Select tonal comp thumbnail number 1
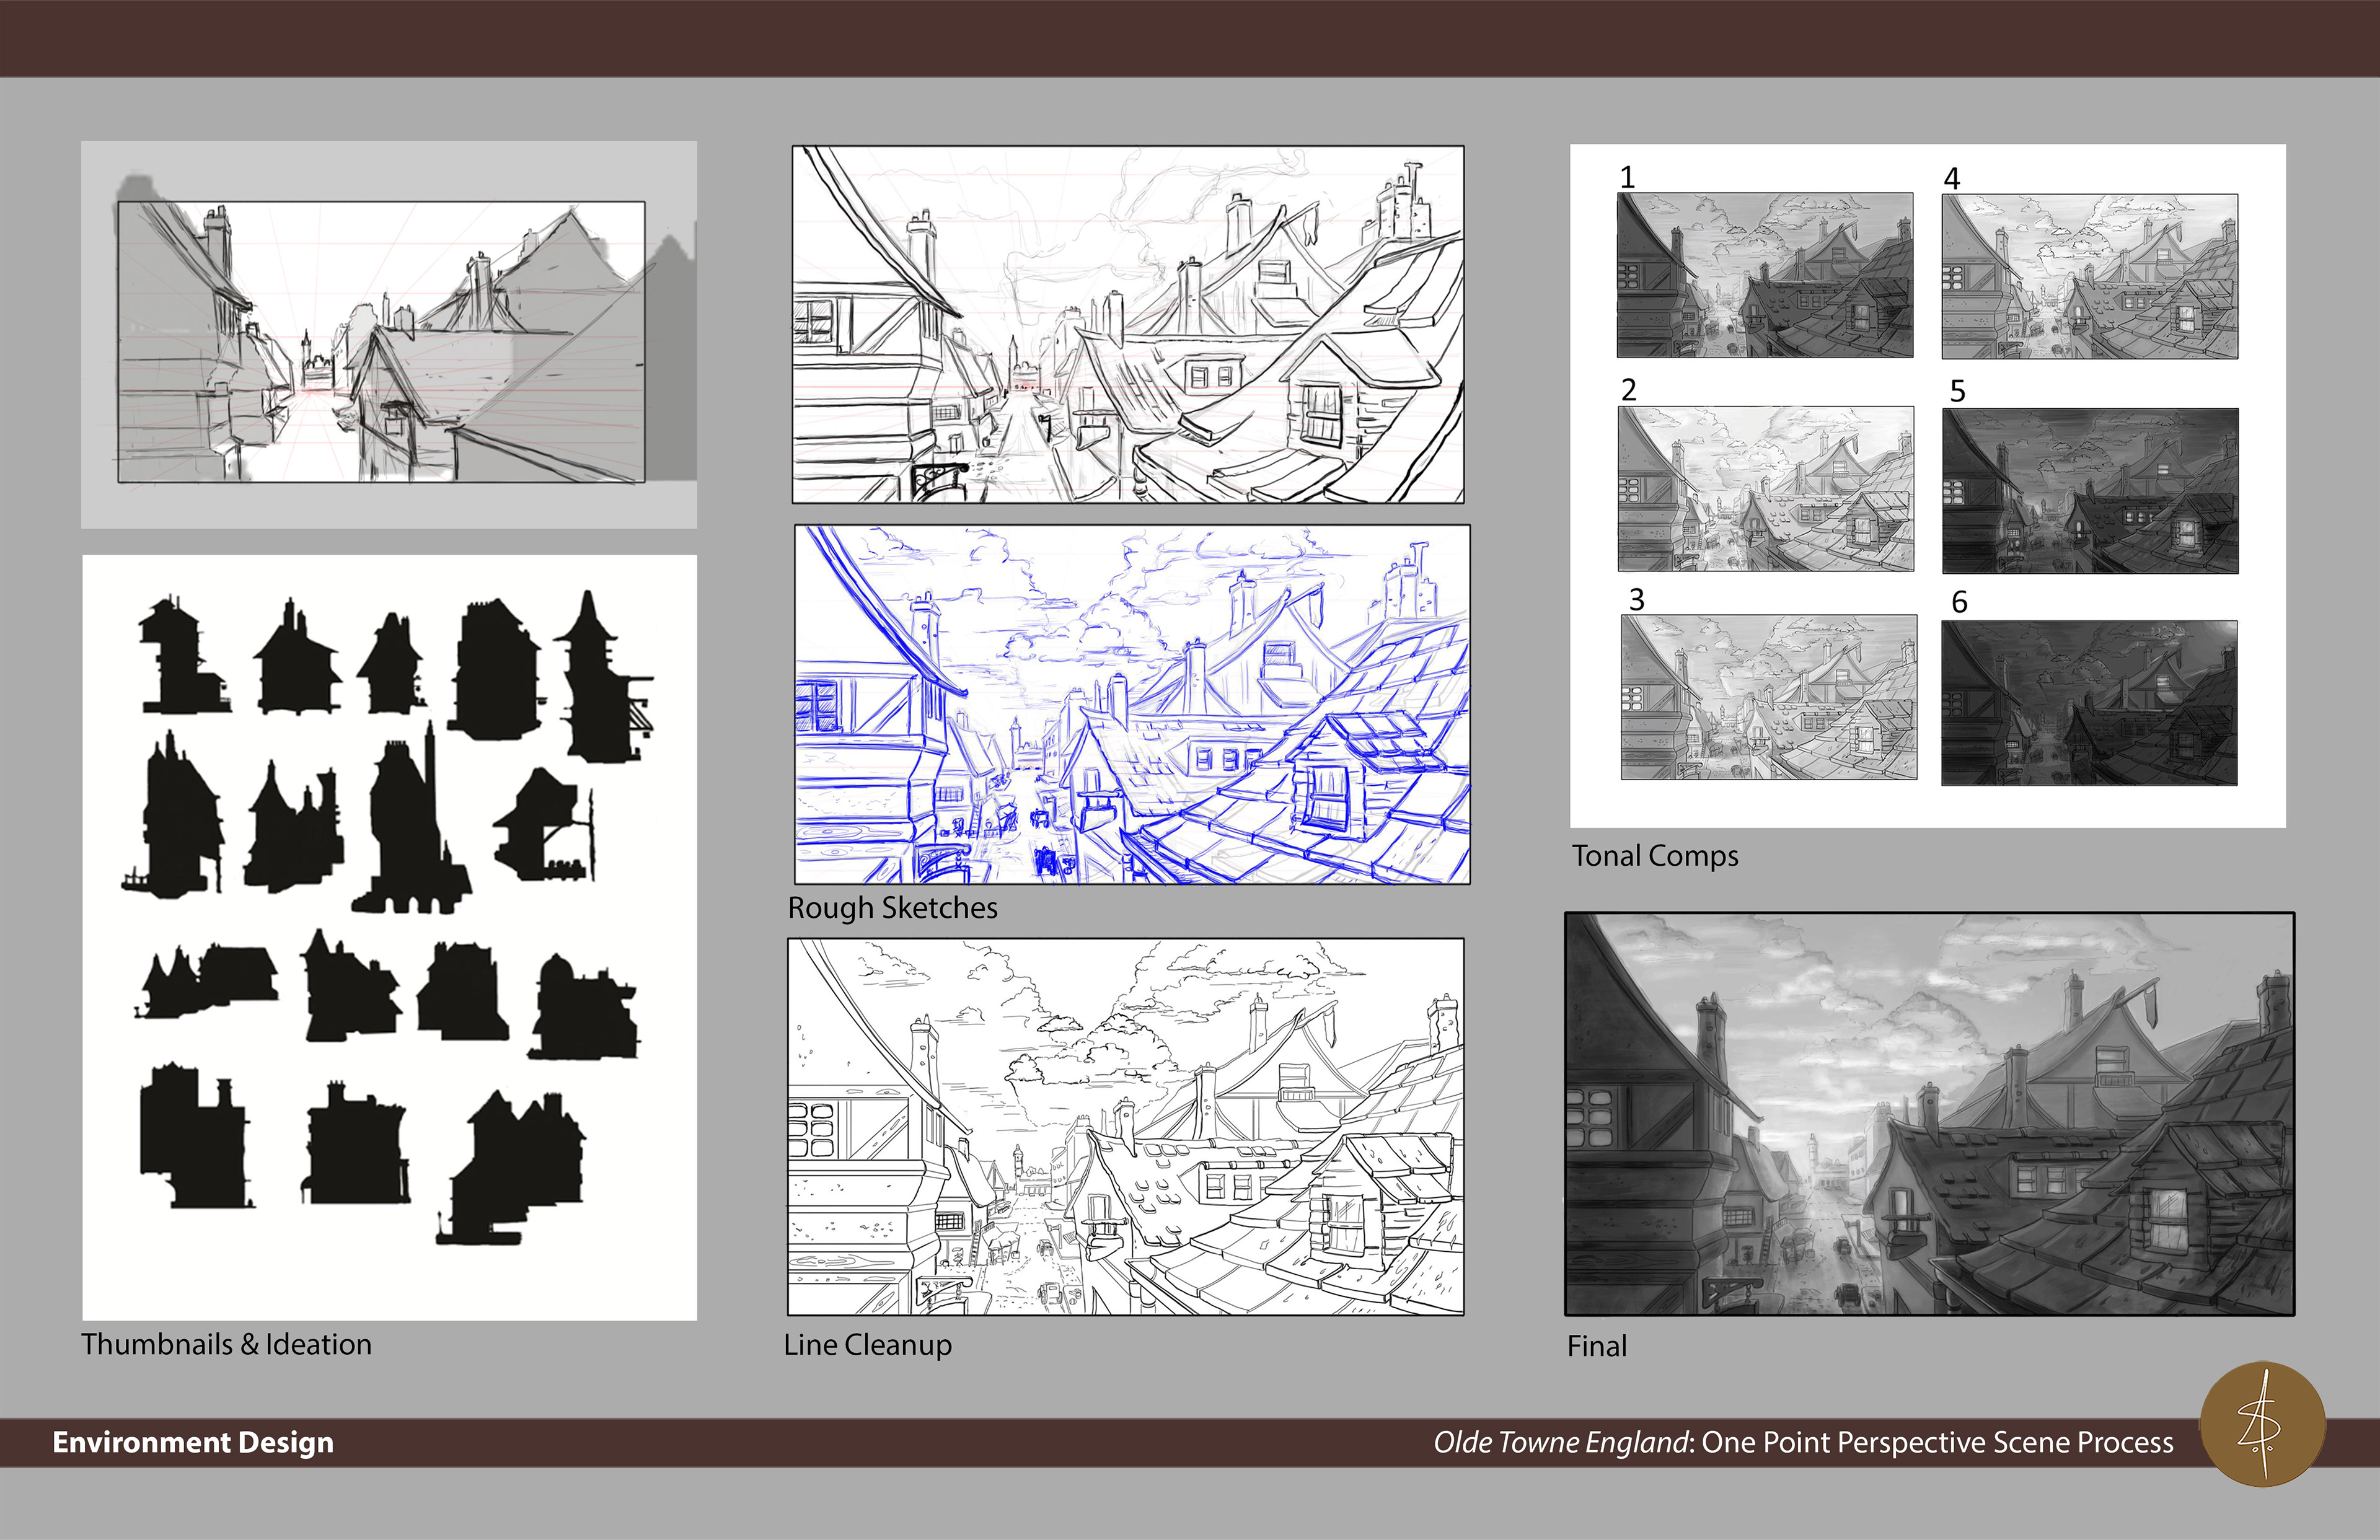2380x1540 pixels. tap(1765, 275)
